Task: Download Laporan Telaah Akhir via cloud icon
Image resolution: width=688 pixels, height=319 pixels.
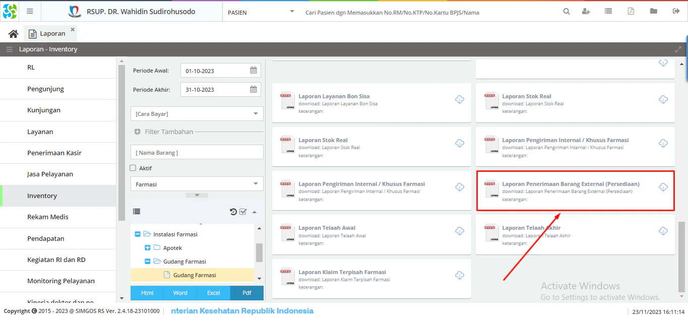Action: click(x=663, y=231)
